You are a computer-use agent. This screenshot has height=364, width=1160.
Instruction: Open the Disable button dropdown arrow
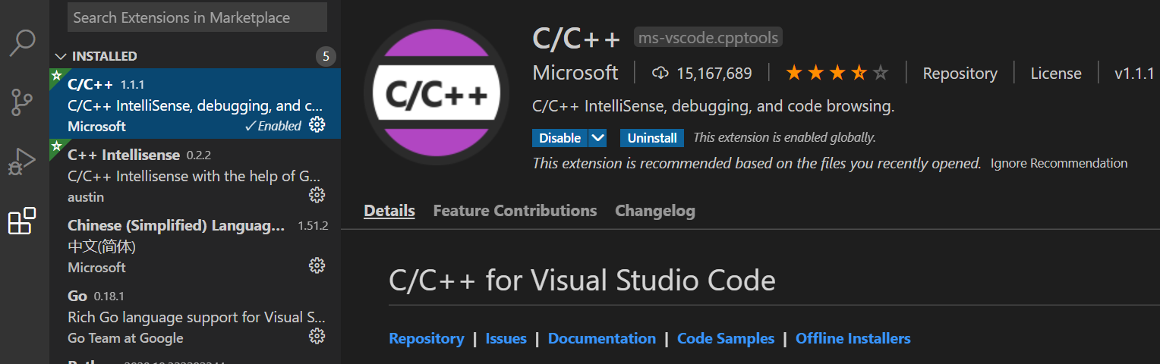tap(598, 138)
